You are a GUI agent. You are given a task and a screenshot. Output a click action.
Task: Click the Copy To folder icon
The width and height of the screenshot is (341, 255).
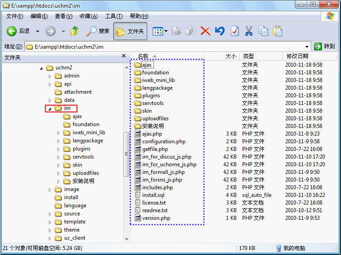click(191, 31)
